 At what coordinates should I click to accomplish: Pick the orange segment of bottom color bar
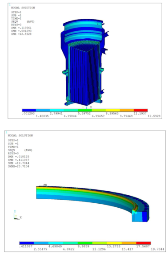(129, 243)
